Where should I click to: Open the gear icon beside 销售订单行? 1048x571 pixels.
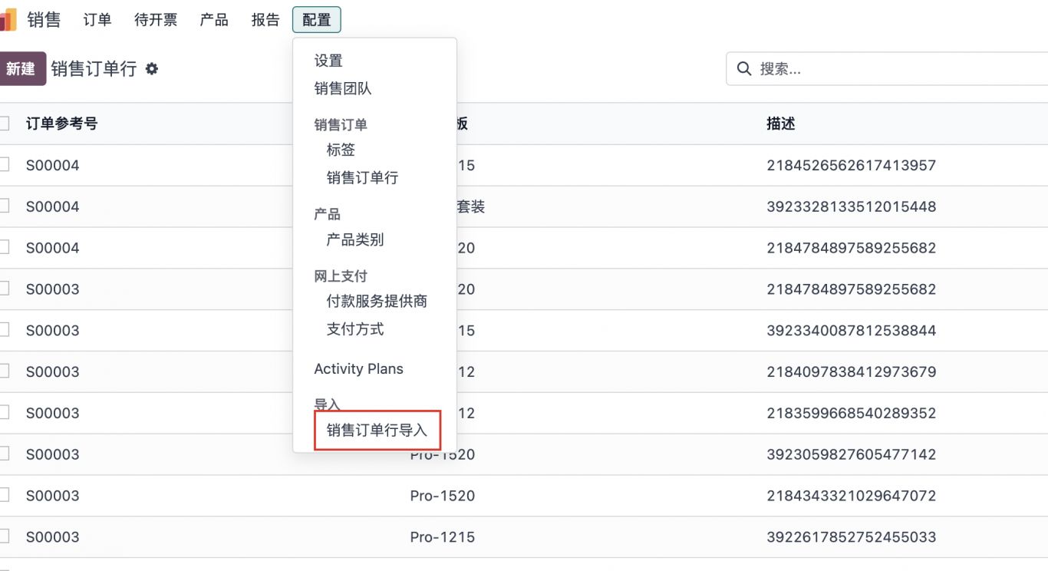coord(152,69)
